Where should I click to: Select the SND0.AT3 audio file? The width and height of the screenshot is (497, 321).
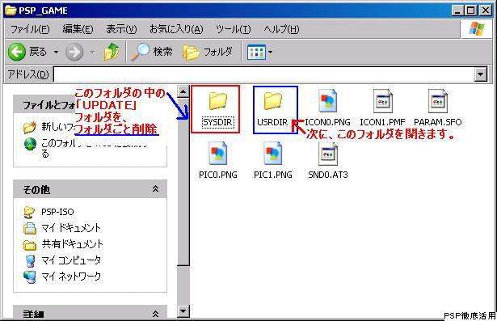pos(328,154)
